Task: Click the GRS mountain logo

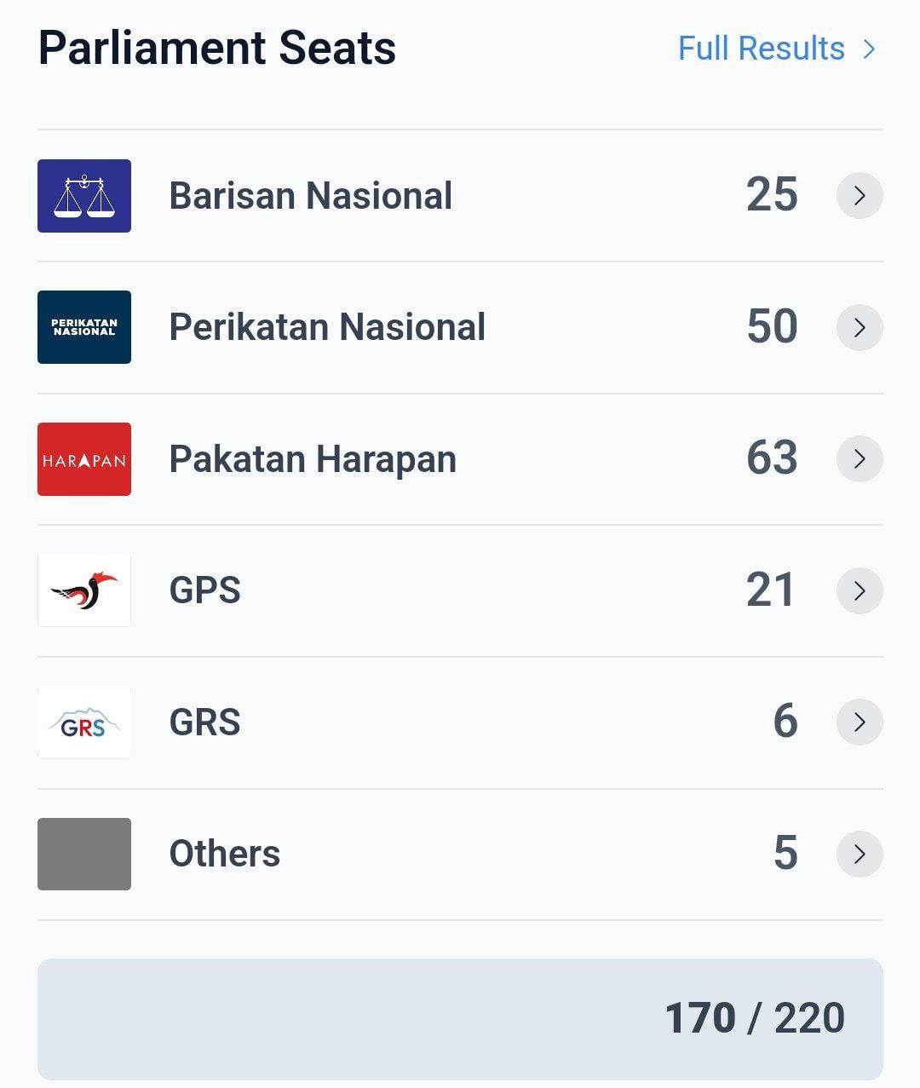Action: coord(84,722)
